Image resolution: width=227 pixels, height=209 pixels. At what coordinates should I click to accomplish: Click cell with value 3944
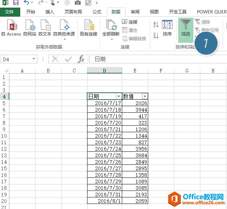(x=135, y=109)
